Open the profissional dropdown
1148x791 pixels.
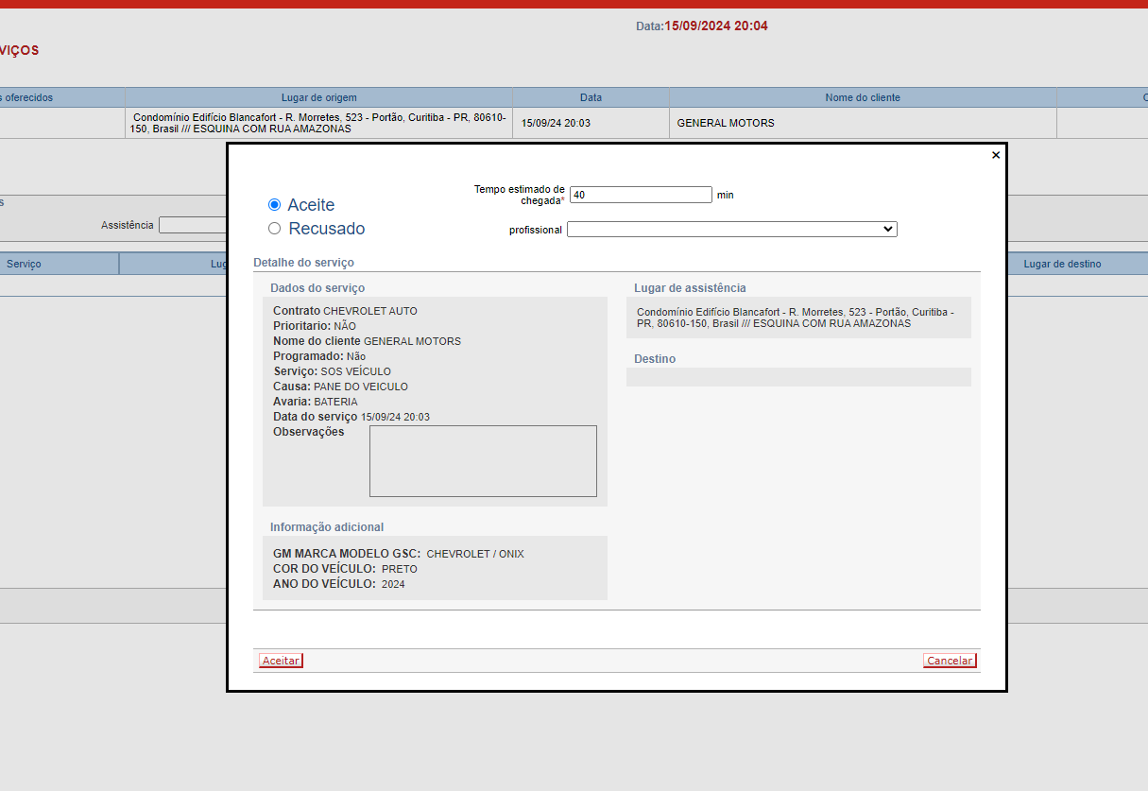click(731, 229)
